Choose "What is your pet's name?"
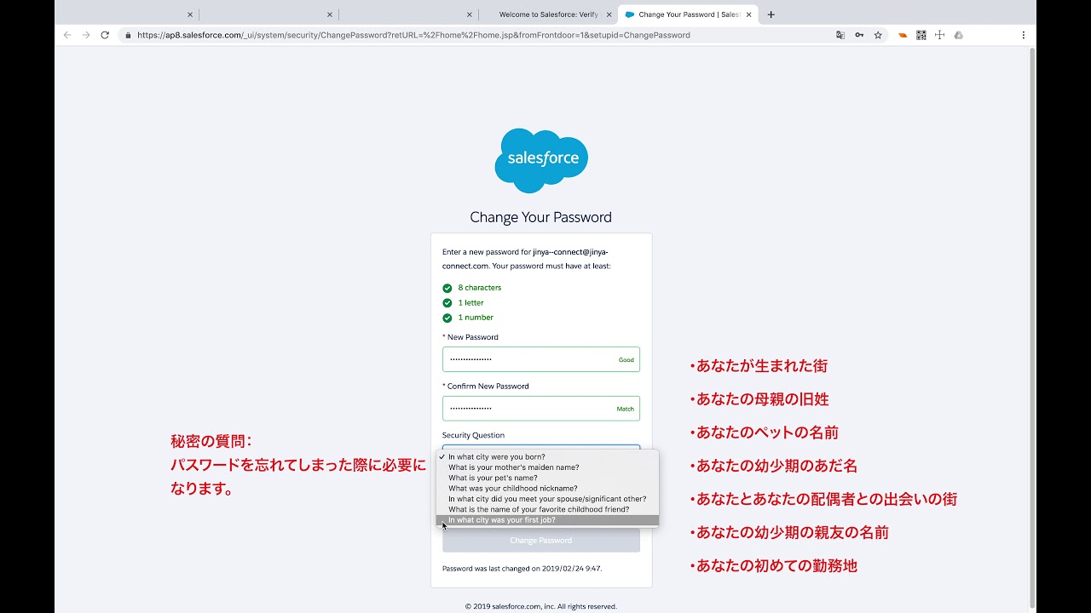 pyautogui.click(x=547, y=478)
